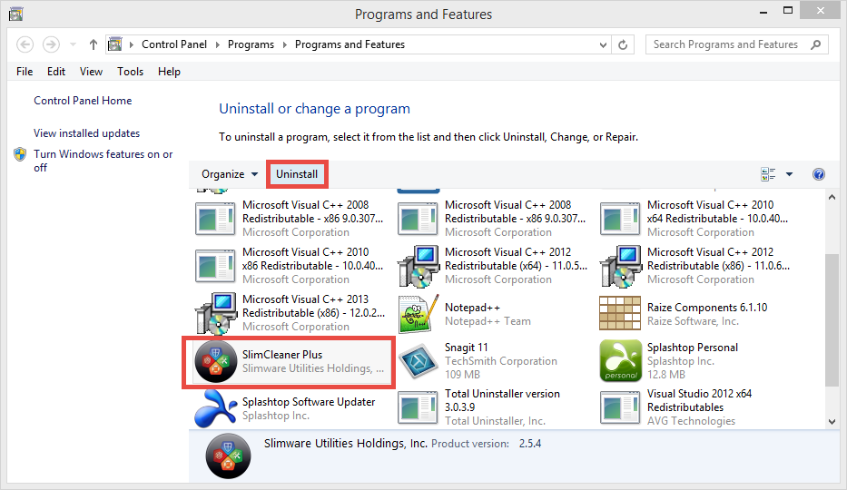Image resolution: width=847 pixels, height=490 pixels.
Task: Open Control Panel Home link
Action: pos(83,101)
